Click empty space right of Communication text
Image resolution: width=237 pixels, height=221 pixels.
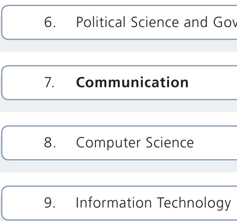(213, 82)
